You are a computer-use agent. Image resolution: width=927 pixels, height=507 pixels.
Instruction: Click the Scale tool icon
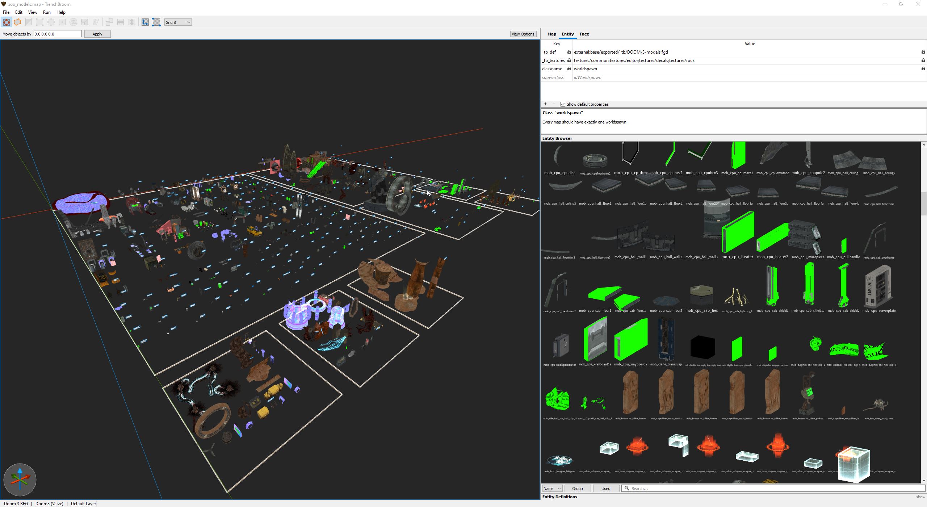click(x=85, y=22)
